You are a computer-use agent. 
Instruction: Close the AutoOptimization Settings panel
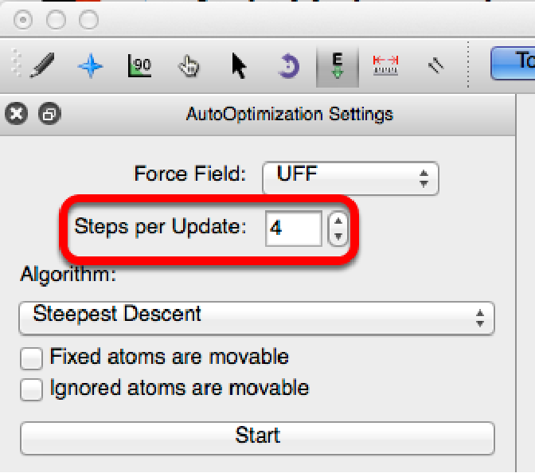click(18, 115)
